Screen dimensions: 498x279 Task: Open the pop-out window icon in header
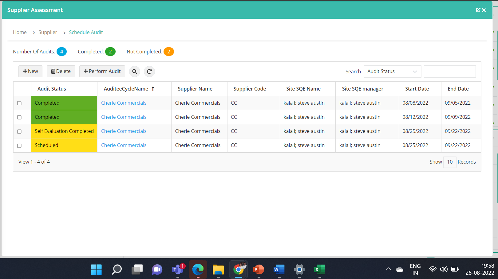point(478,10)
